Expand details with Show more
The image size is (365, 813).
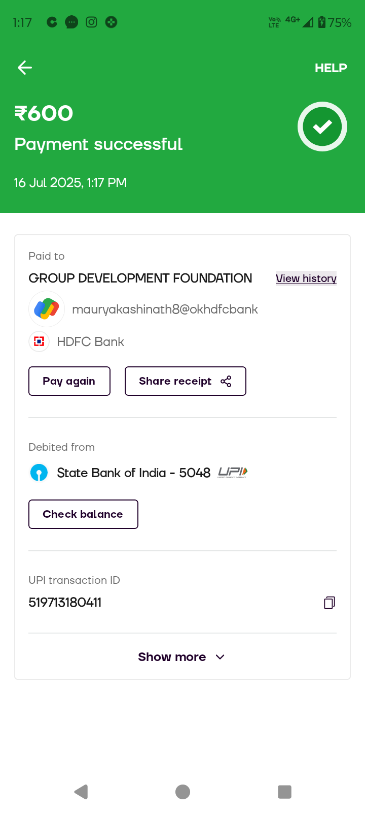pyautogui.click(x=172, y=657)
